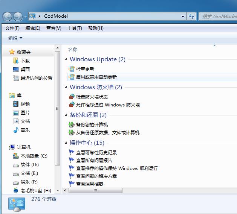Click the GodModel control panel icon in address bar
This screenshot has height=214, width=237.
point(32,16)
